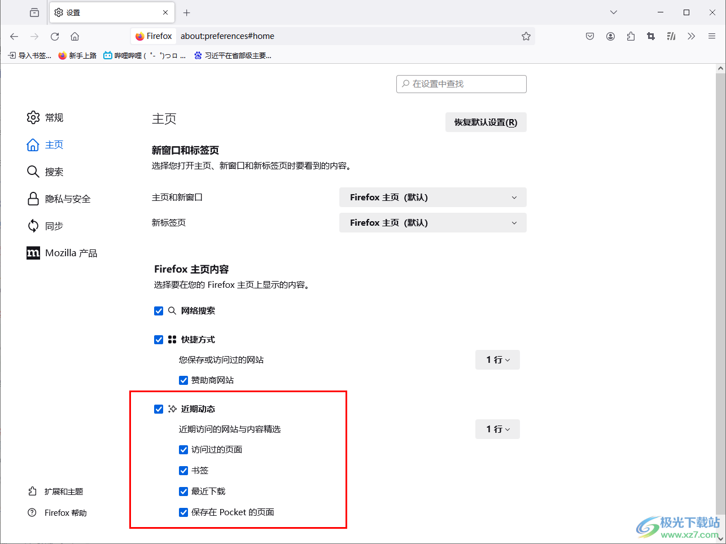Open Firefox 帮助 link
Viewport: 726px width, 544px height.
point(58,513)
